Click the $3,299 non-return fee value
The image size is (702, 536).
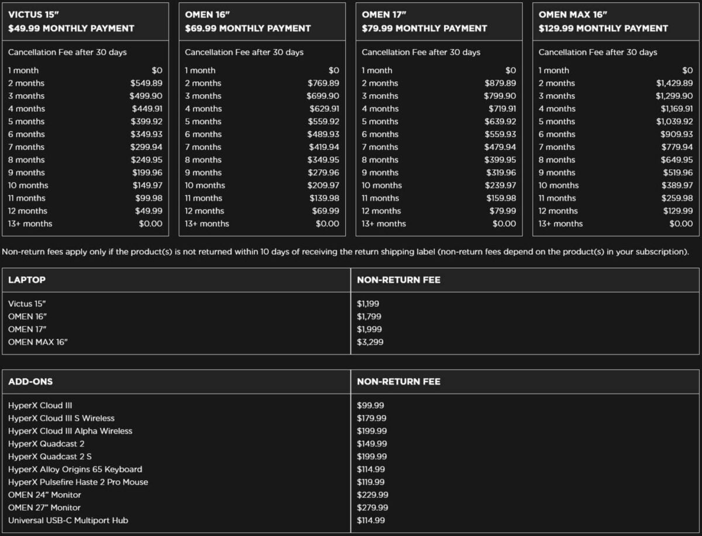point(370,342)
